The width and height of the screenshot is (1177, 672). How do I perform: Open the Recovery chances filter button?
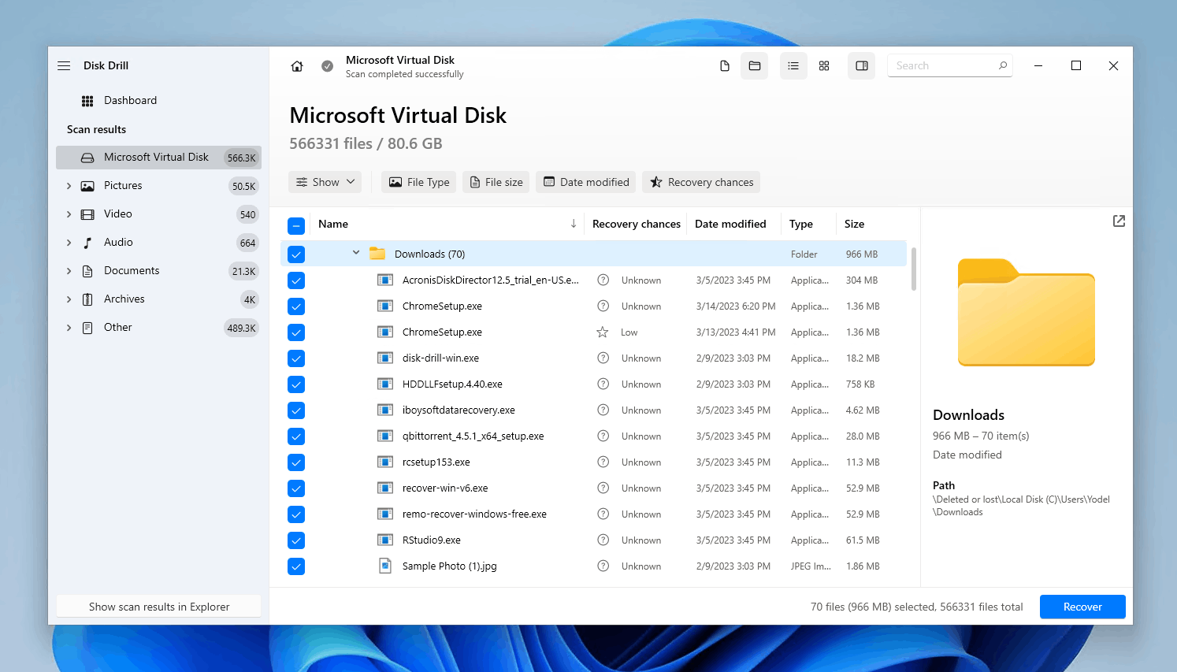[x=701, y=182]
